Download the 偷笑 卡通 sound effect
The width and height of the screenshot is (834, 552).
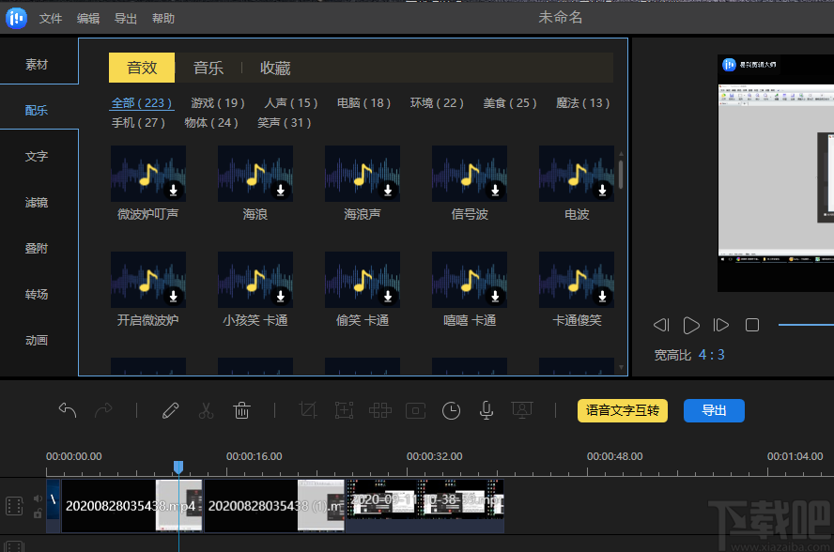pyautogui.click(x=388, y=296)
